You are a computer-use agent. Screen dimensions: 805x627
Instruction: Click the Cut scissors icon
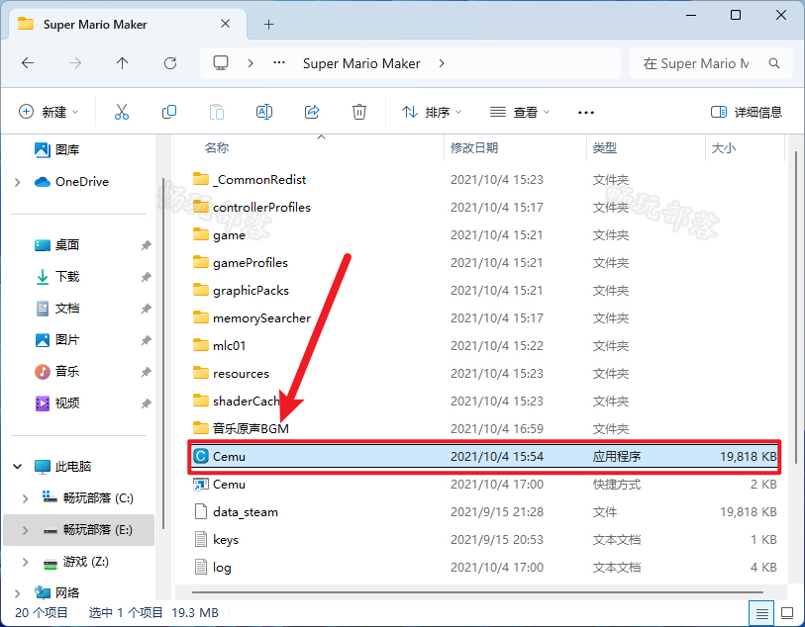(x=122, y=112)
